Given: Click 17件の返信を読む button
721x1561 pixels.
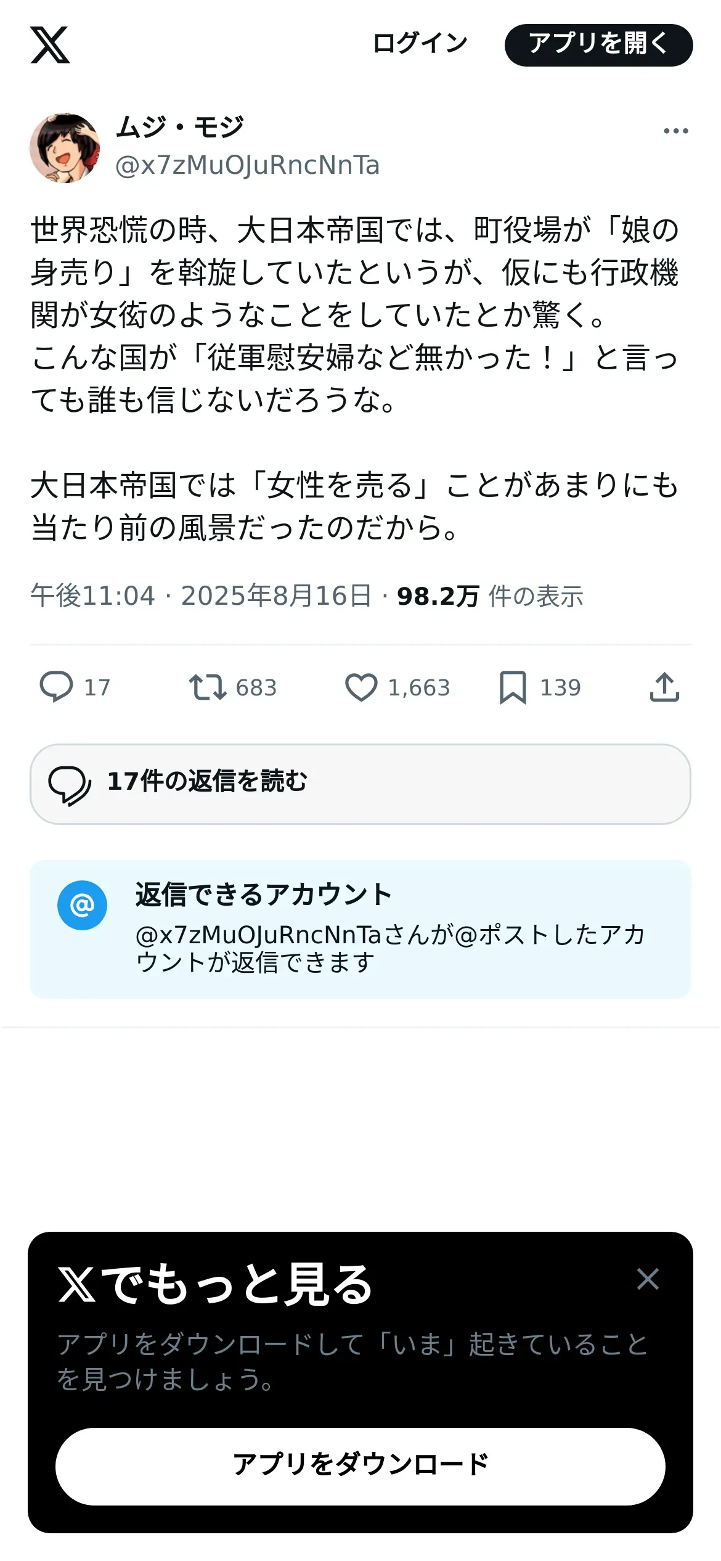Looking at the screenshot, I should (360, 784).
